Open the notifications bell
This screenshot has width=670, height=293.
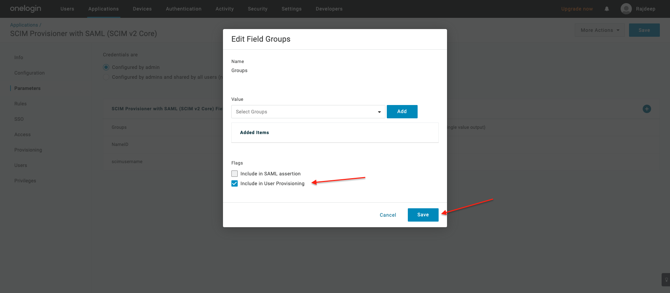(x=607, y=9)
